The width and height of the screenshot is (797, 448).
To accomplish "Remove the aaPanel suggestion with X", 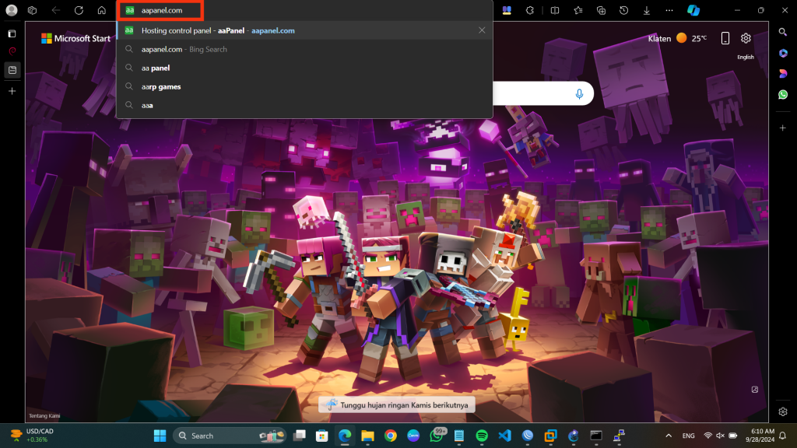I will 482,30.
